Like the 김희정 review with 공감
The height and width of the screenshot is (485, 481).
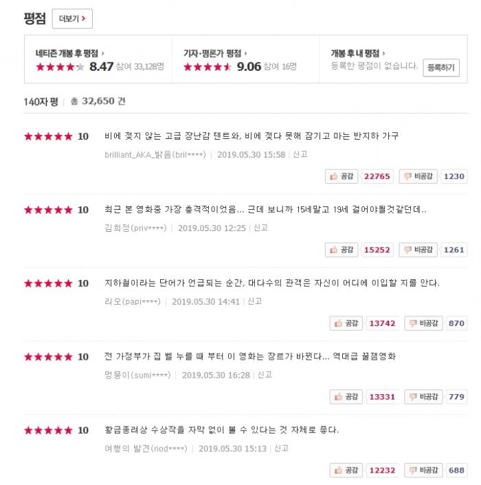point(342,250)
